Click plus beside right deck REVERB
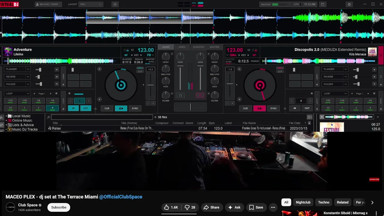This screenshot has width=384, height=216. pyautogui.click(x=374, y=76)
